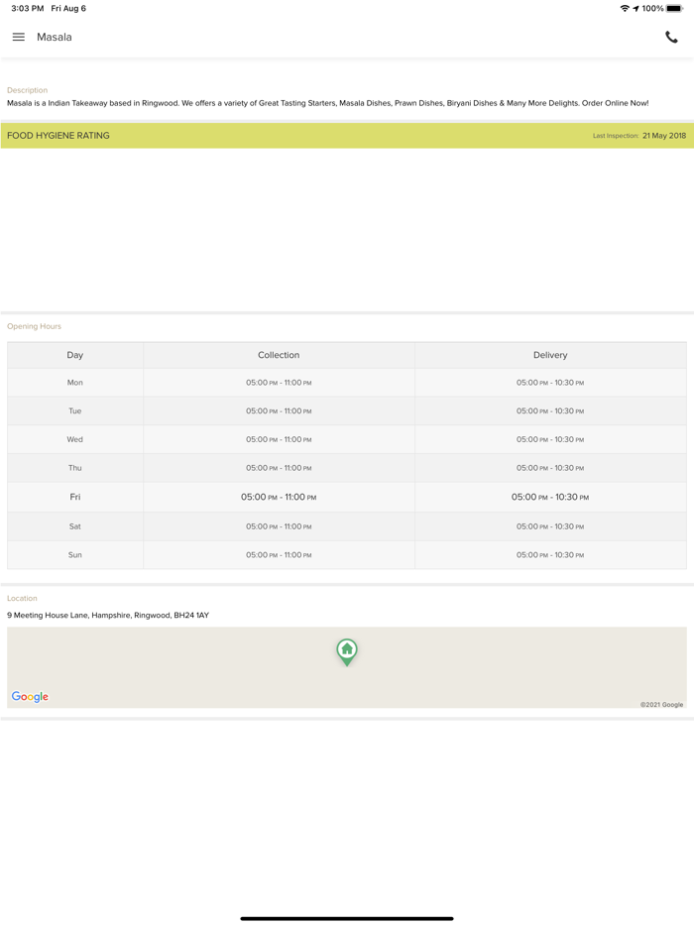The height and width of the screenshot is (926, 694).
Task: Tap Monday's delivery hours cell
Action: point(550,383)
